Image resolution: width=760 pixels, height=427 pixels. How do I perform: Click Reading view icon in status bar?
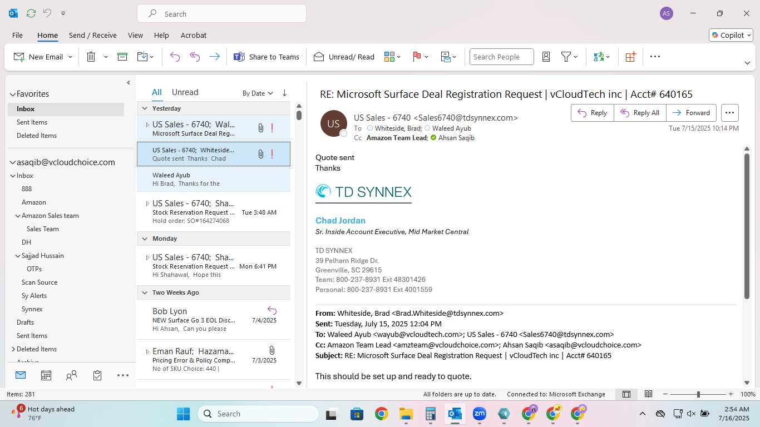[x=648, y=394]
